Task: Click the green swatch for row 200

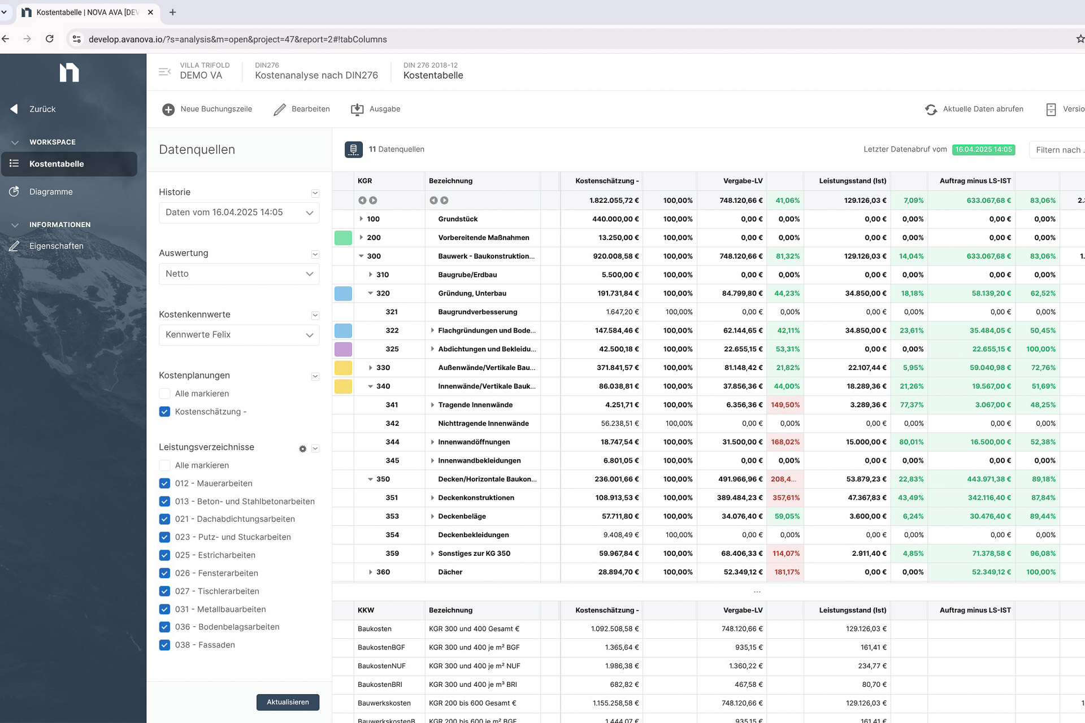Action: coord(343,238)
